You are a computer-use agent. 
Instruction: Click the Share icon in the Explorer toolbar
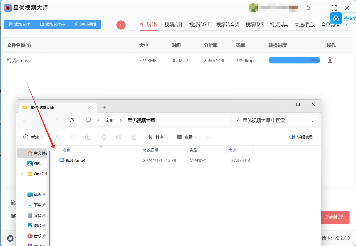(119, 137)
